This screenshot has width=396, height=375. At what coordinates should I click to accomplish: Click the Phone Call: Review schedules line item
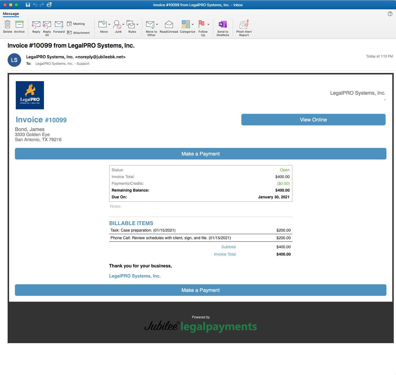pos(201,238)
